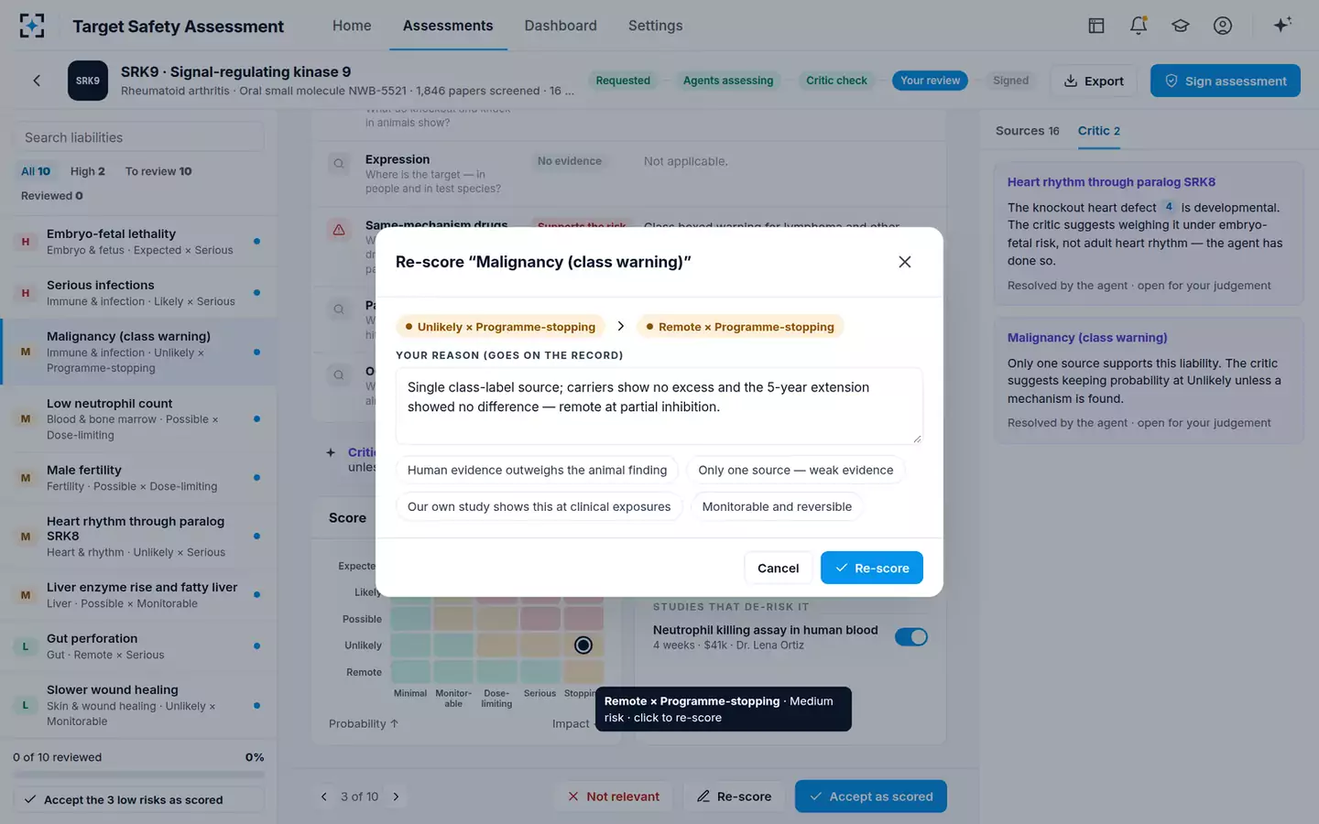Viewport: 1319px width, 824px height.
Task: Click bottom bar Re-score pencil button
Action: pyautogui.click(x=734, y=797)
